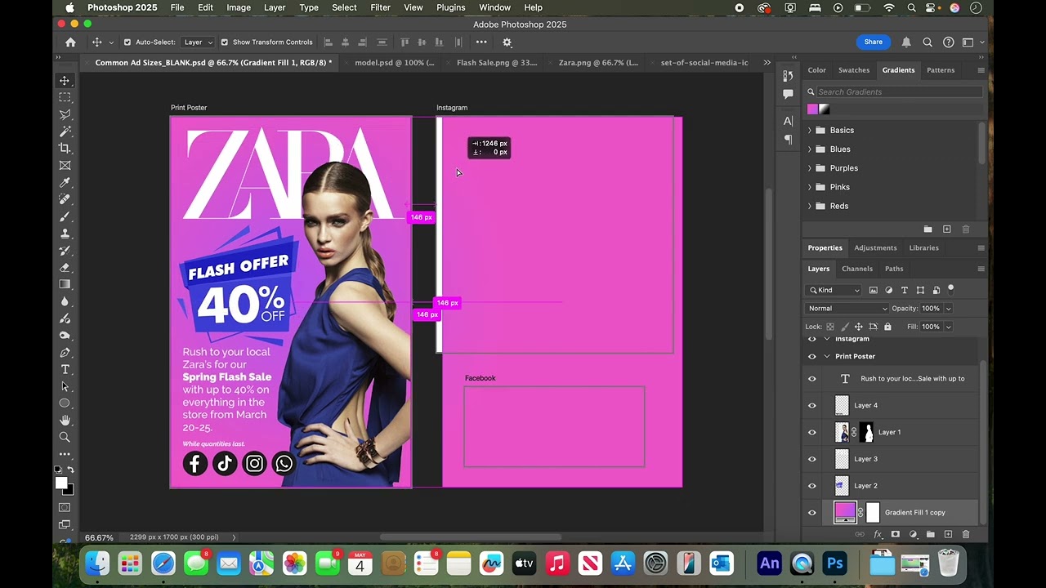Switch to the Channels tab
The height and width of the screenshot is (588, 1046).
point(857,269)
